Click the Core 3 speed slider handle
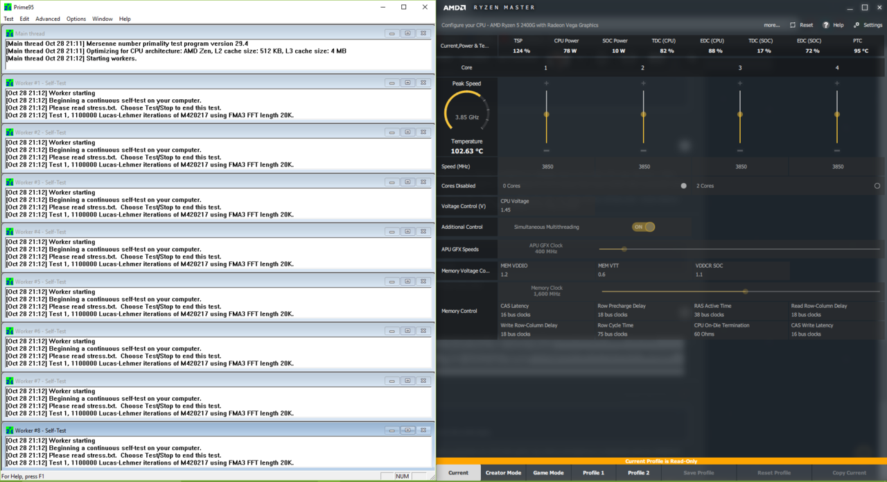The image size is (887, 482). (740, 114)
